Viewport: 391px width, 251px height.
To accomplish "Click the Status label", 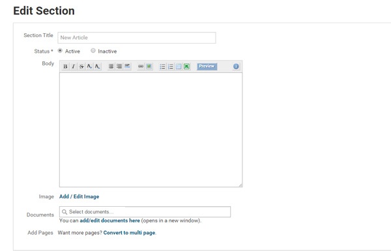I will click(x=44, y=51).
